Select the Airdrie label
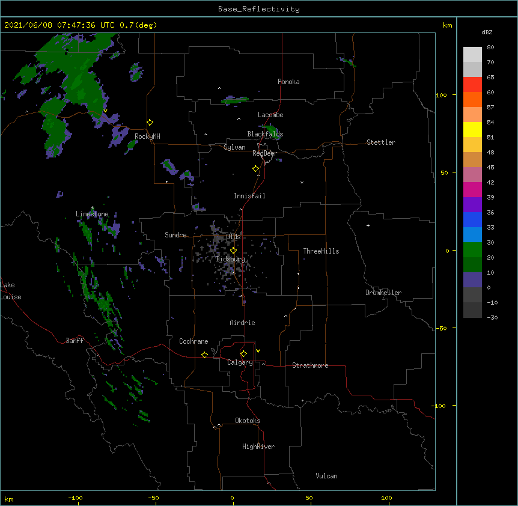This screenshot has height=506, width=518. [x=242, y=323]
